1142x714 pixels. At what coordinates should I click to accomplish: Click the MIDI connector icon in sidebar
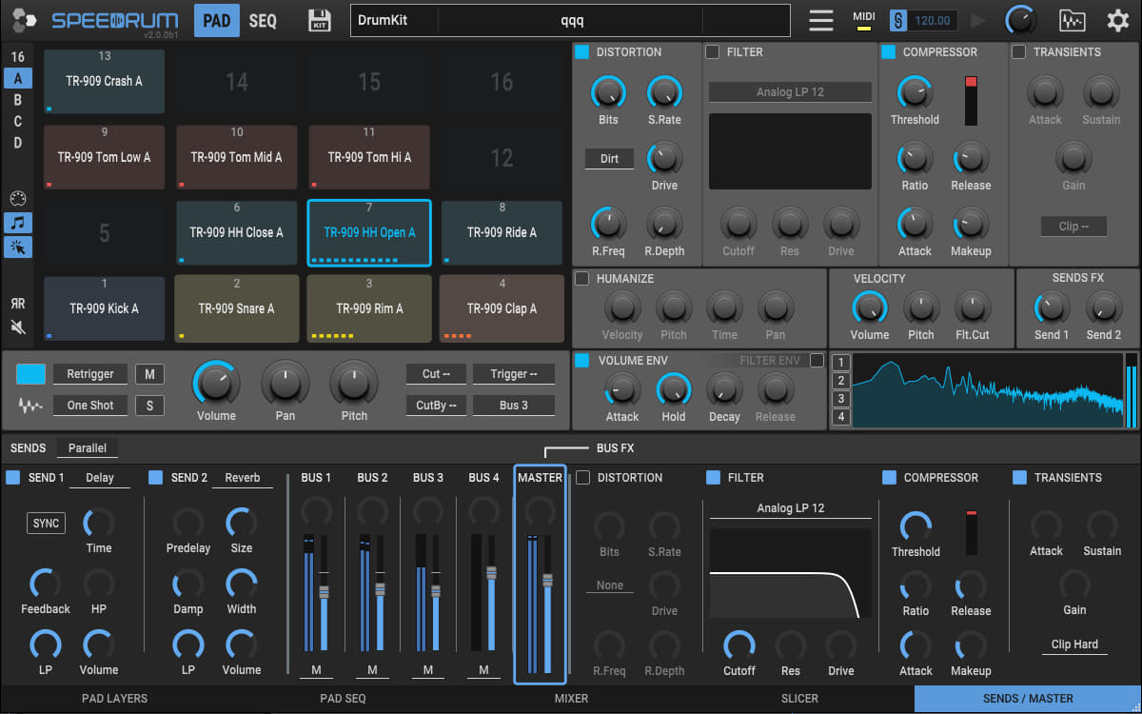[x=17, y=198]
